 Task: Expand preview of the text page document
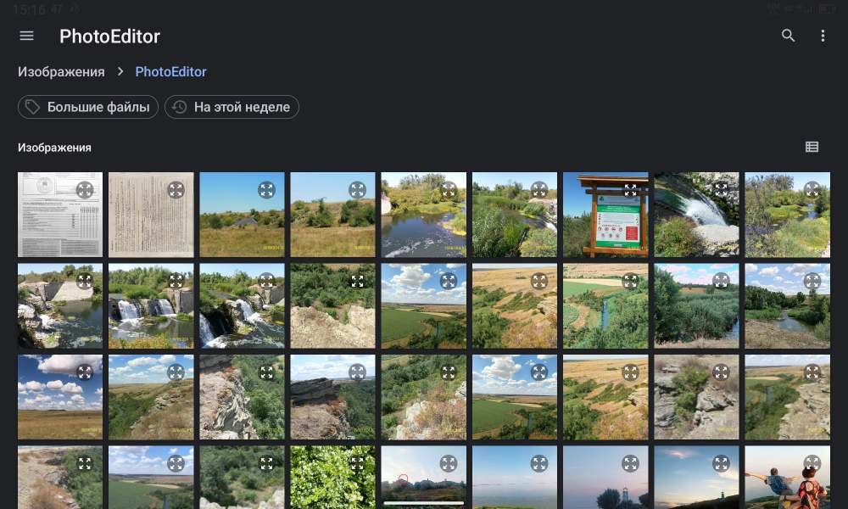coord(176,190)
